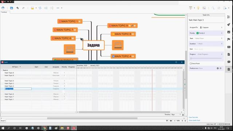Open the topic insert dropdown arrow
This screenshot has width=233, height=131.
(36, 8)
